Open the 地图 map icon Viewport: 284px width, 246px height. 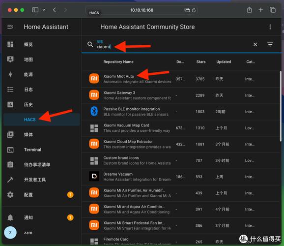[10, 60]
